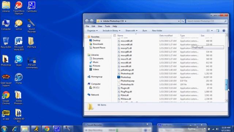The height and width of the screenshot is (132, 234).
Task: Select the PlugPlug.dll file row
Action: click(x=165, y=92)
